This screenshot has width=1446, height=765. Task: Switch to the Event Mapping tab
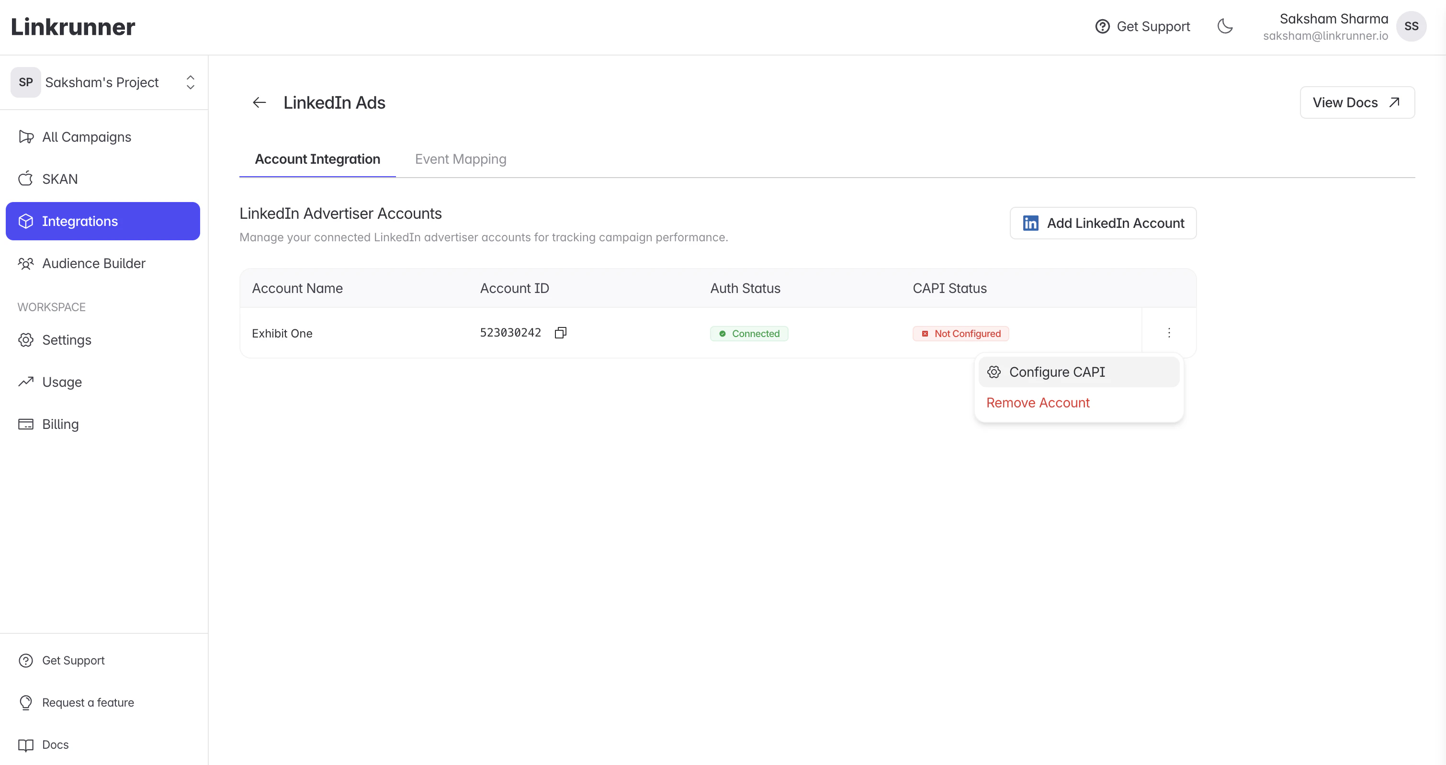[x=460, y=159]
